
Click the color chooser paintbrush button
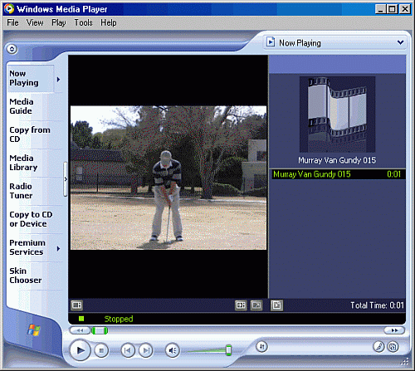[378, 347]
